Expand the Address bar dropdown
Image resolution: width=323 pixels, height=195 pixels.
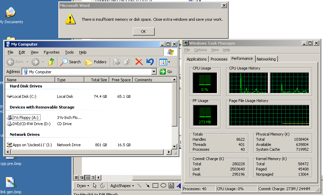(154, 72)
